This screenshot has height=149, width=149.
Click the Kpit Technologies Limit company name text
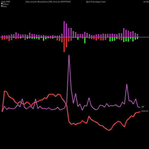[x=96, y=2]
